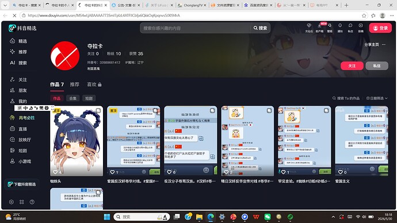
Task: Click the Windows taskbar search box
Action: point(142,217)
